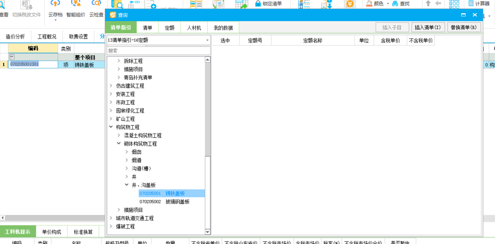495x244 pixels.
Task: Open the 计算器 calculator
Action: coord(479,4)
